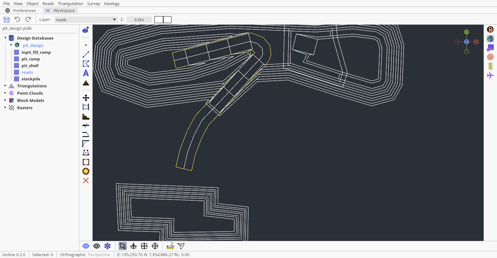This screenshot has width=497, height=258.
Task: Click the red R icon in right sidebar
Action: (x=490, y=29)
